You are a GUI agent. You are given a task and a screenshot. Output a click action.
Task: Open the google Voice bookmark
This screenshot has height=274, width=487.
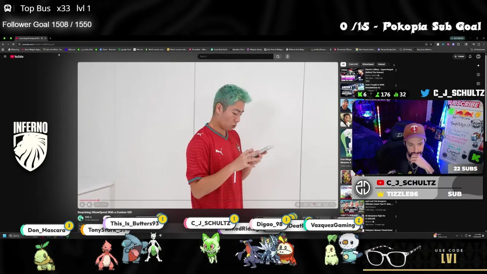tap(125, 49)
